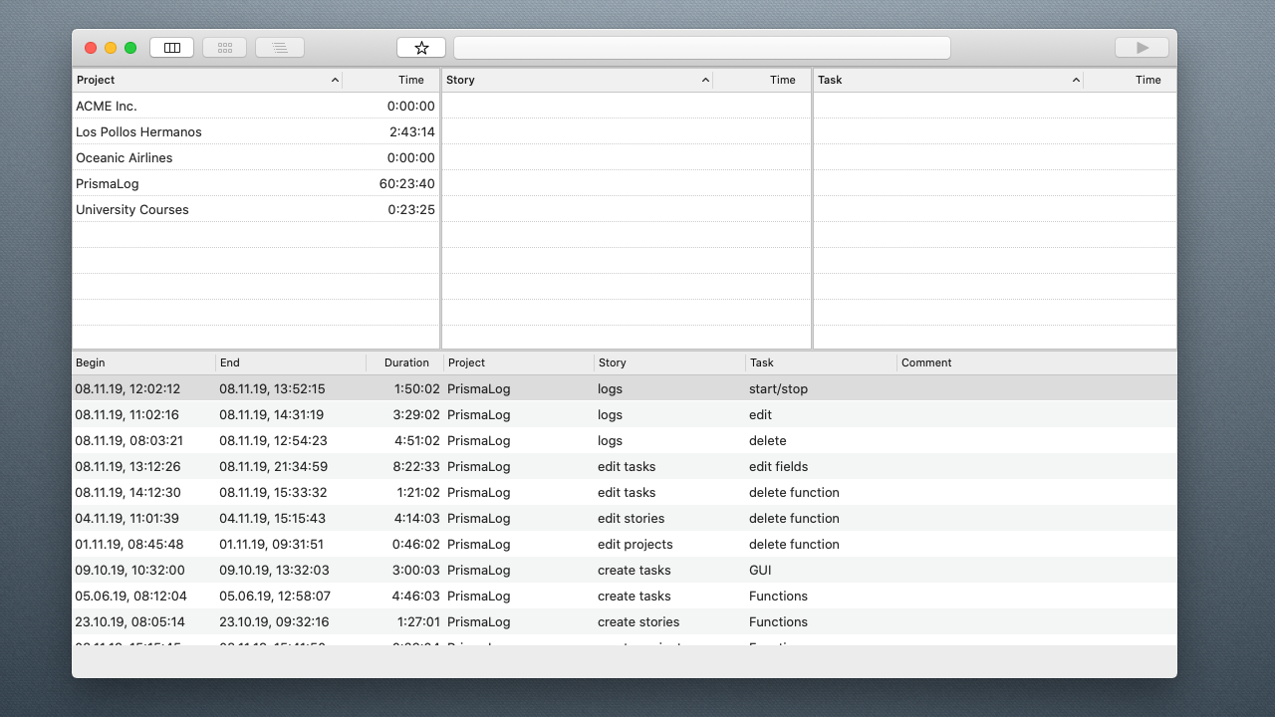Click the star favorites button
Image resolution: width=1275 pixels, height=717 pixels.
[x=421, y=48]
